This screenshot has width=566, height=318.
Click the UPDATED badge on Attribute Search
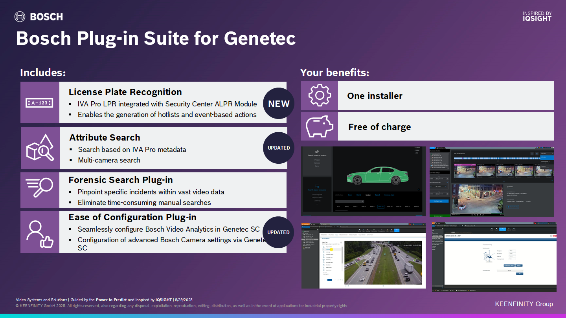[x=279, y=148]
